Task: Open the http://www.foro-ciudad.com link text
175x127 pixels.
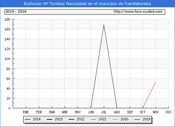Action: click(x=138, y=11)
